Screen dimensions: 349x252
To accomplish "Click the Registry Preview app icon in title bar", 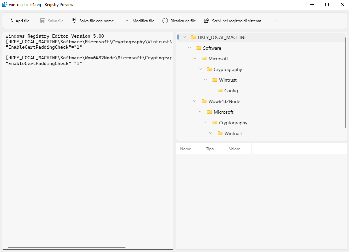I will pos(5,5).
